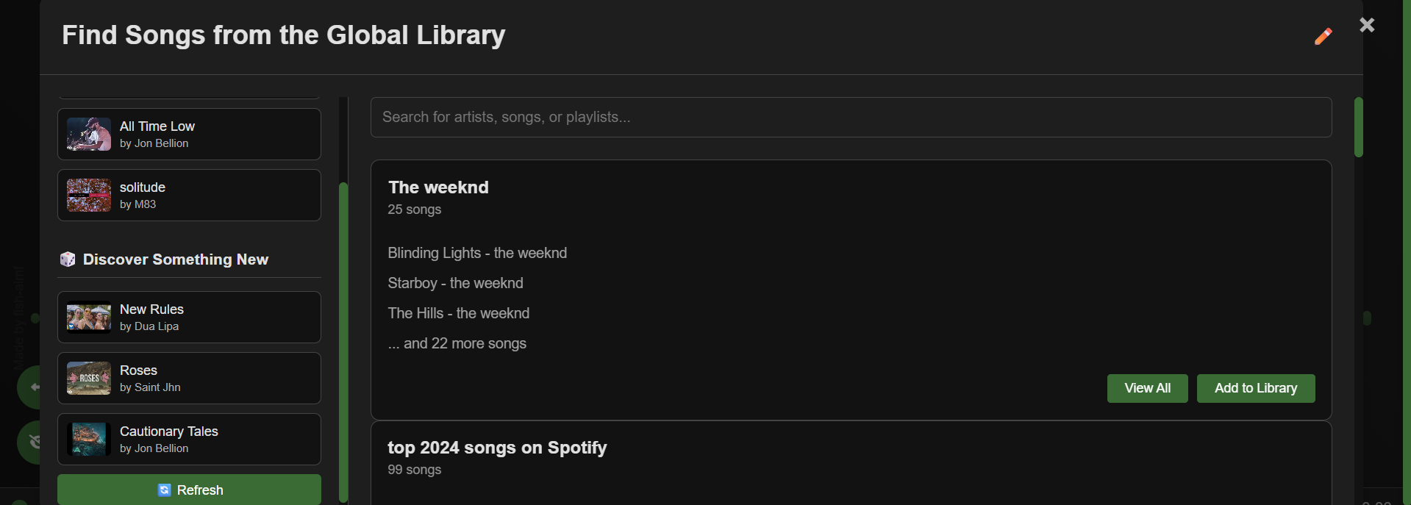Click the dice icon beside Discover Something New
The width and height of the screenshot is (1411, 505).
coord(68,259)
